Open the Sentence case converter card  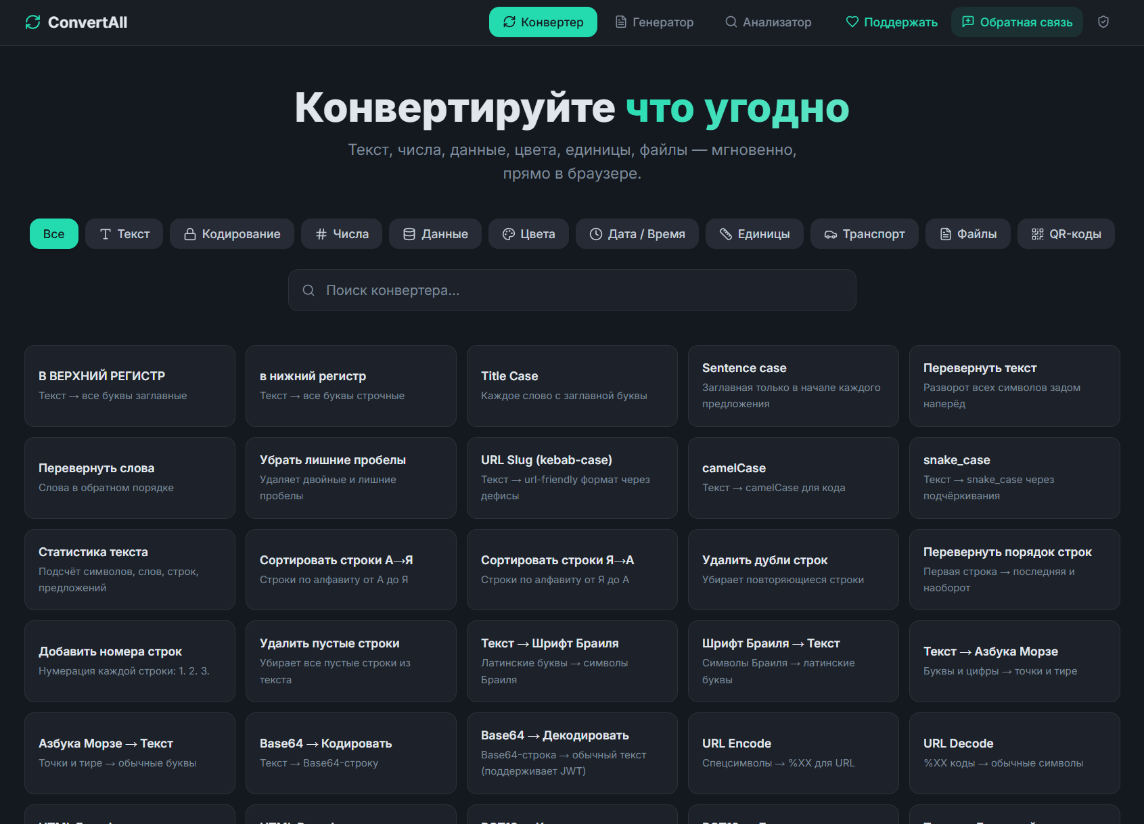[794, 386]
